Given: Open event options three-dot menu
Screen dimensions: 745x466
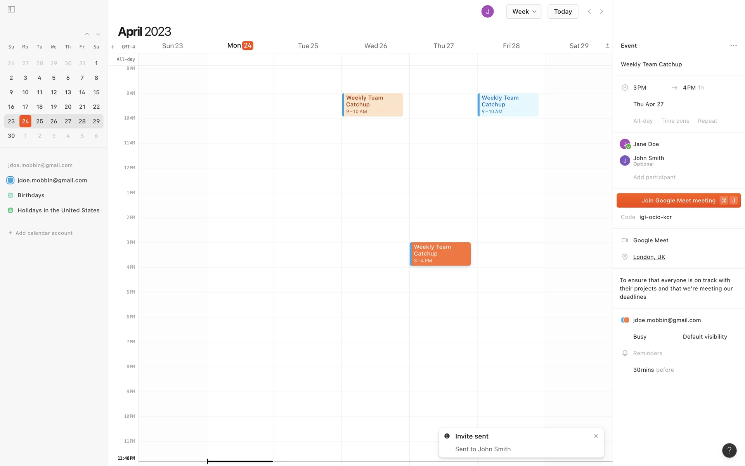Looking at the screenshot, I should (x=733, y=46).
